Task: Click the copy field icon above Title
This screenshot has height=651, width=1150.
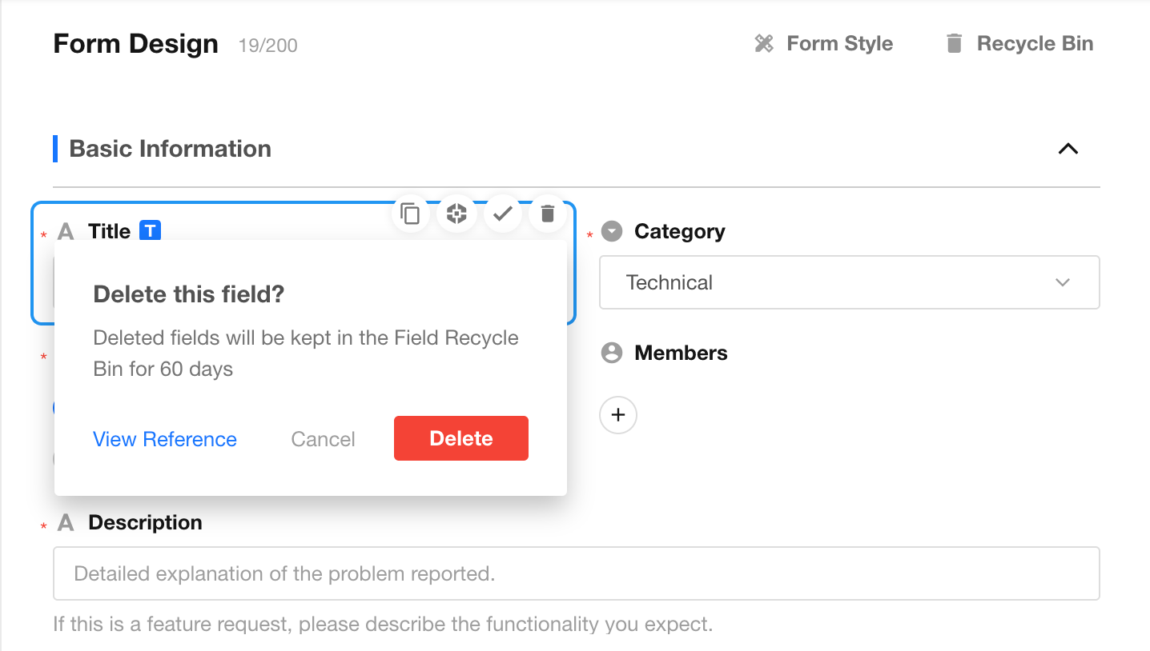Action: [x=410, y=214]
